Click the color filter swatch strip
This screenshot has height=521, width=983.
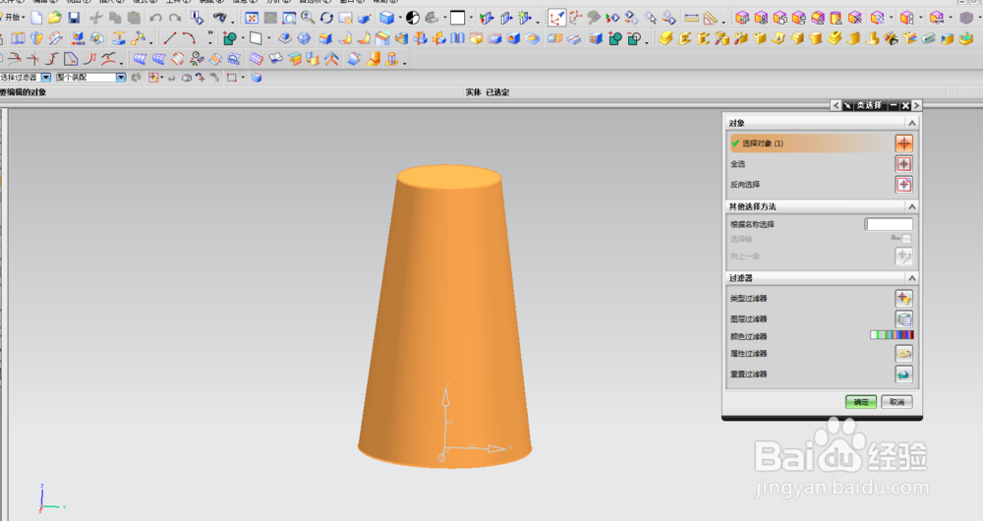pos(892,335)
